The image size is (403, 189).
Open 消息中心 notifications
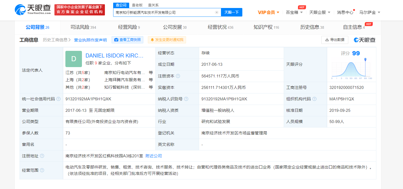click(x=345, y=12)
